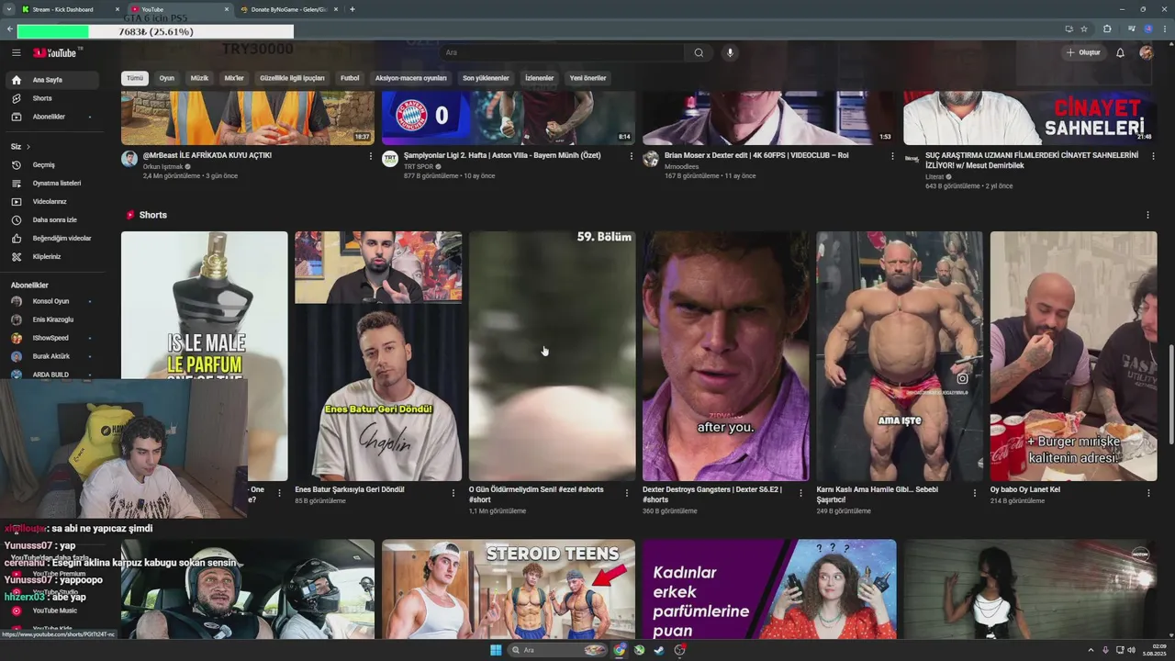Select the Oyun filter chip
1175x661 pixels.
click(166, 78)
